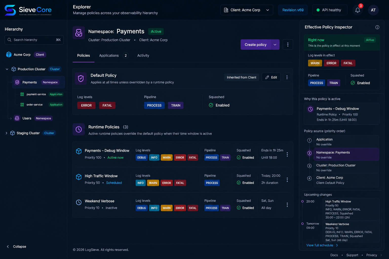This screenshot has height=259, width=389.
Task: Toggle Squashed Enabled for Weekend Verbose
Action: pyautogui.click(x=239, y=208)
